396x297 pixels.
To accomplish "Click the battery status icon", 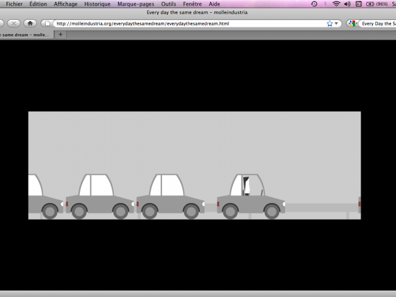I will click(x=370, y=4).
